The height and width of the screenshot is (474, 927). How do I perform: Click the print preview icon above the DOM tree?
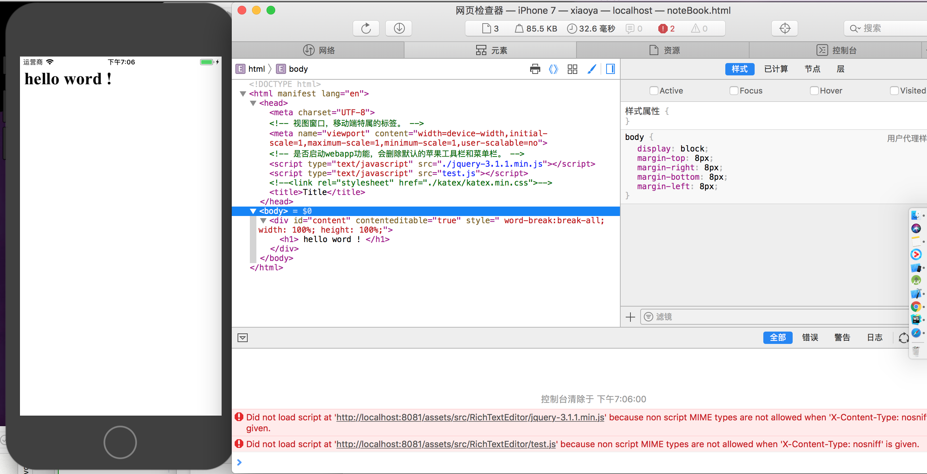[x=535, y=69]
